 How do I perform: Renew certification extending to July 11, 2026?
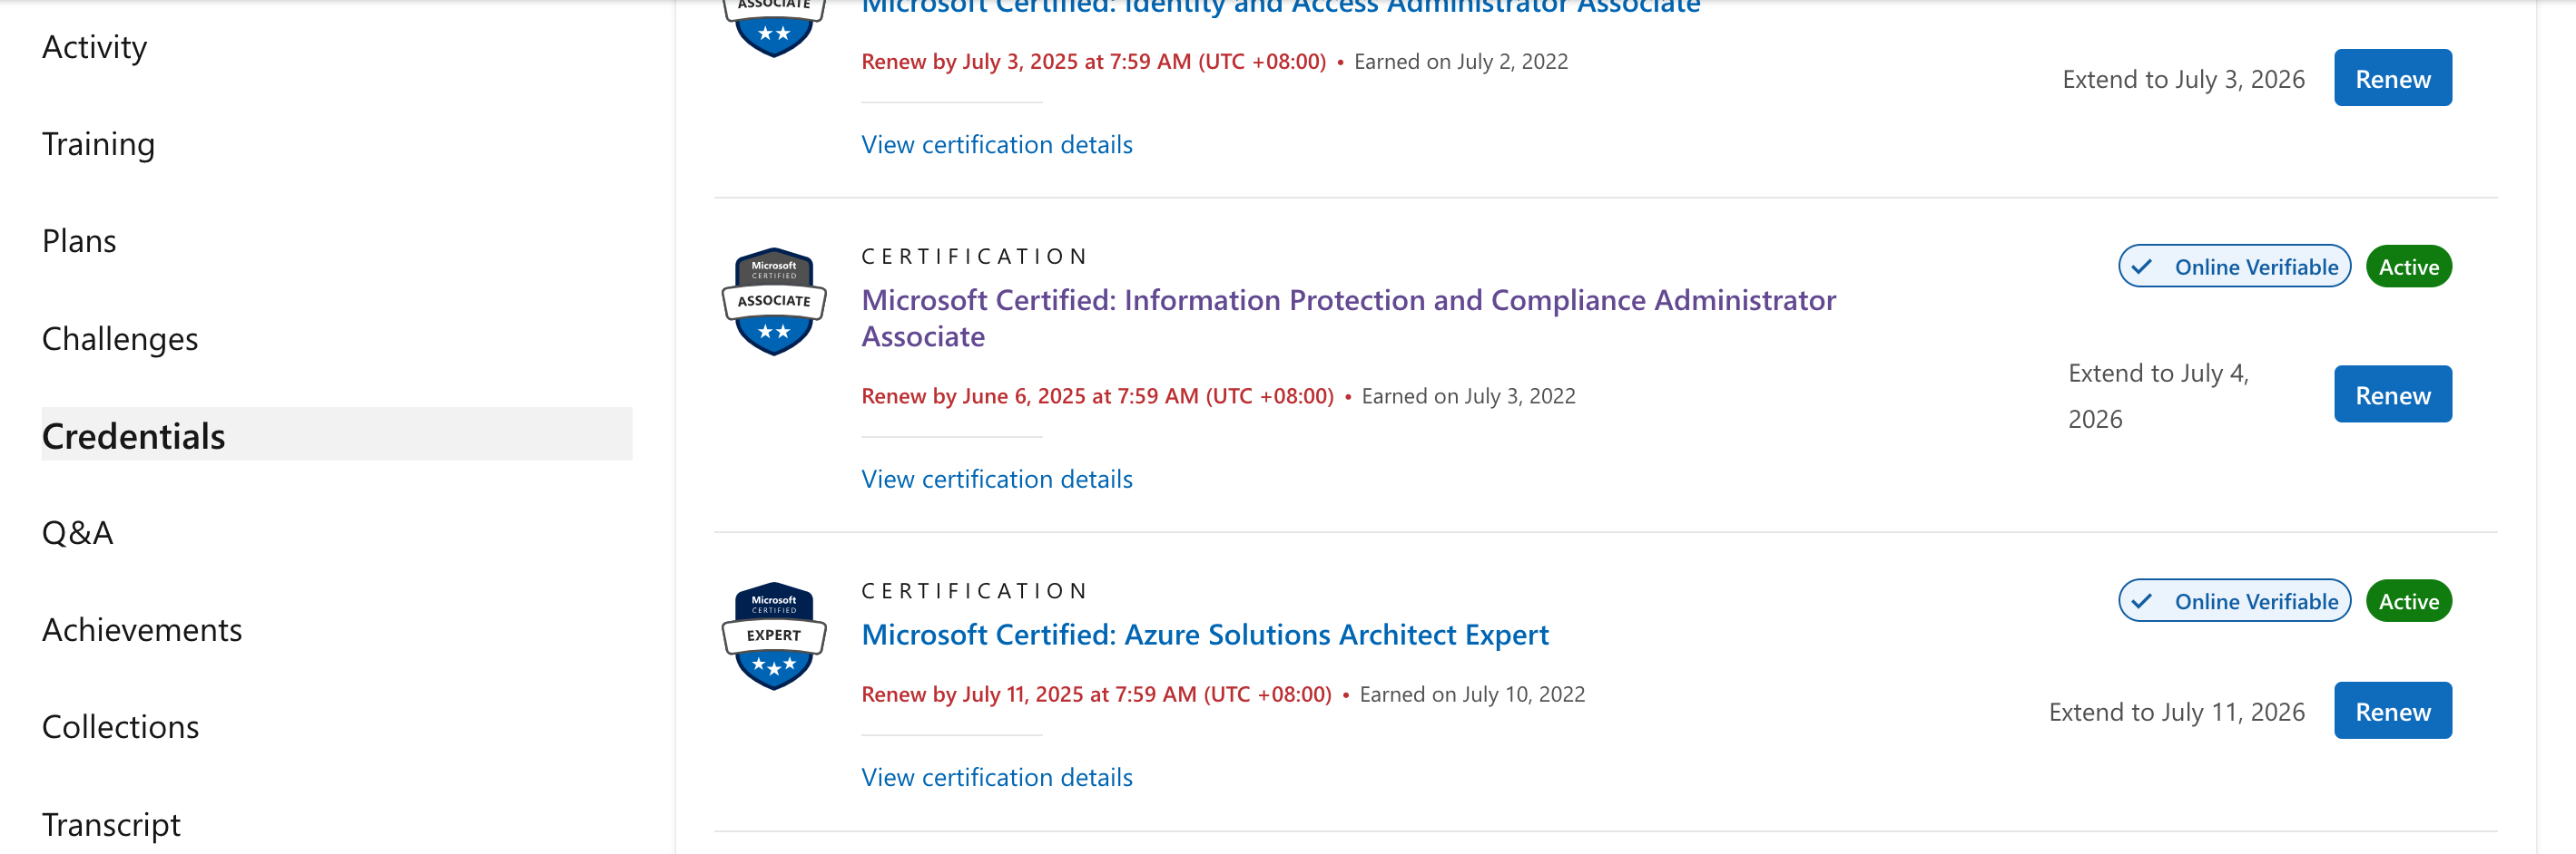[2392, 711]
